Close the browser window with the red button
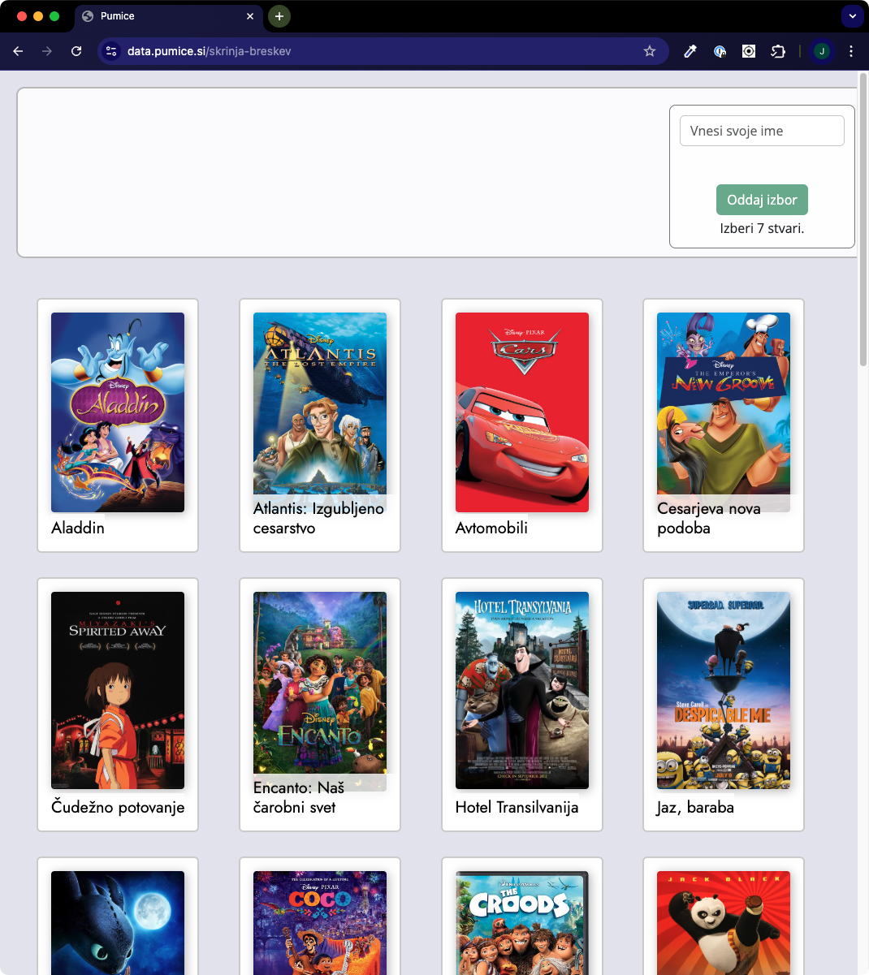The height and width of the screenshot is (975, 869). (22, 16)
